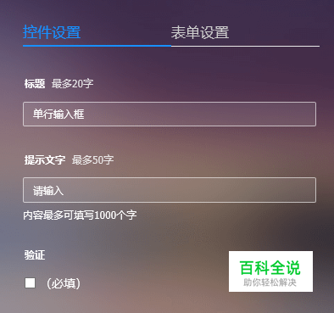Focus the 标题 input containing 单行输入框

click(x=170, y=114)
